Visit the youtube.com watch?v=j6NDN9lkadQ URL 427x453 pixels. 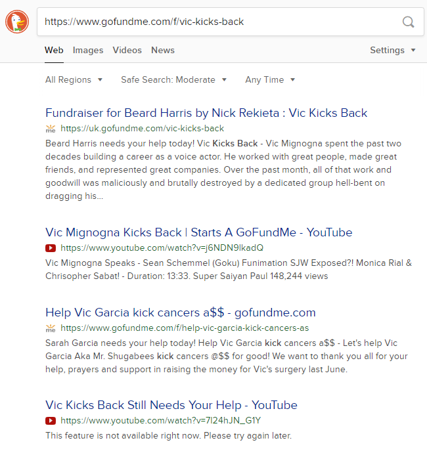pos(162,248)
